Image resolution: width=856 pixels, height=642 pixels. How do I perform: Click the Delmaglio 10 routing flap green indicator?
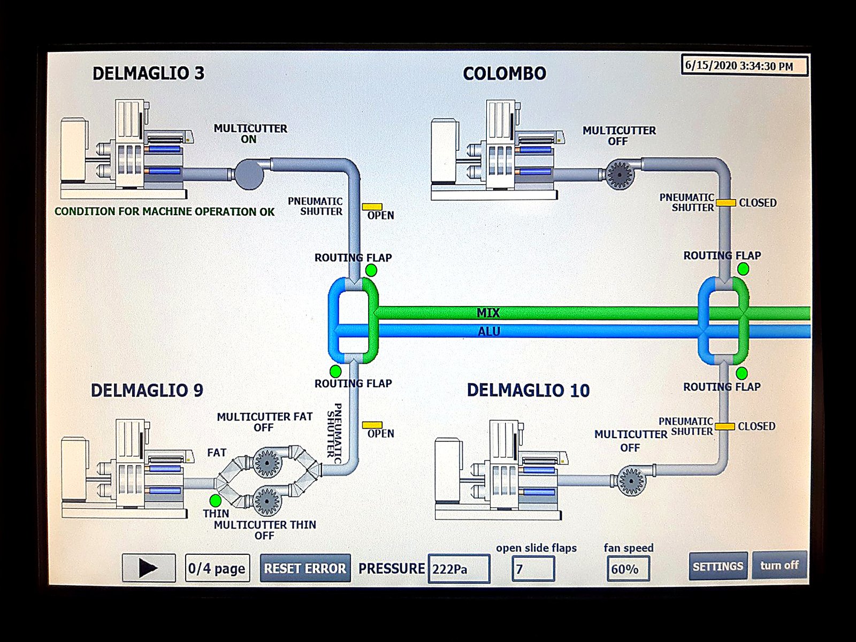[742, 373]
